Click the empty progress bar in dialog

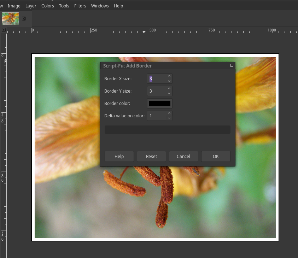coord(168,130)
